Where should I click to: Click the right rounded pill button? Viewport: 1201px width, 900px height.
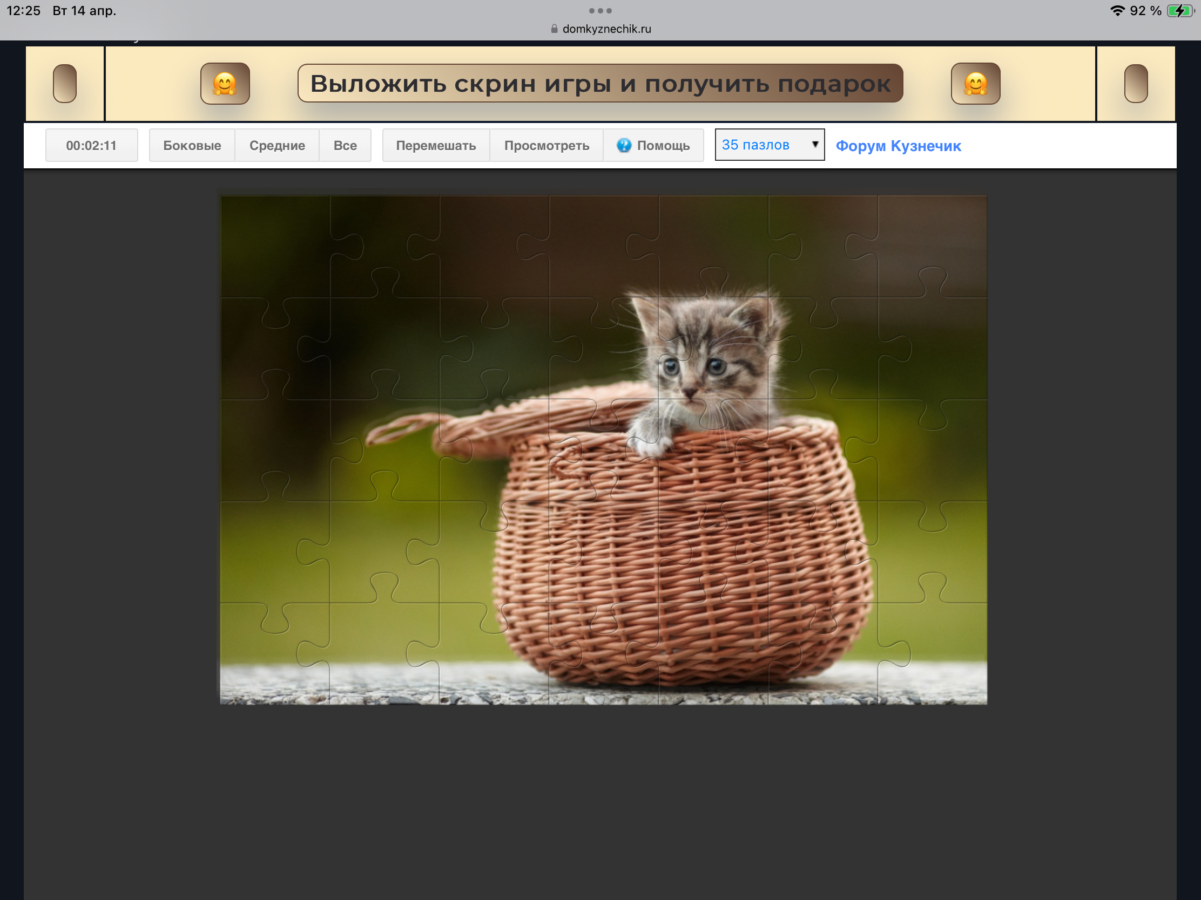tap(1135, 84)
